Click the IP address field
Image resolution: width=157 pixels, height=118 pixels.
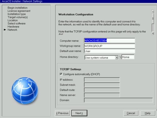click(102, 80)
